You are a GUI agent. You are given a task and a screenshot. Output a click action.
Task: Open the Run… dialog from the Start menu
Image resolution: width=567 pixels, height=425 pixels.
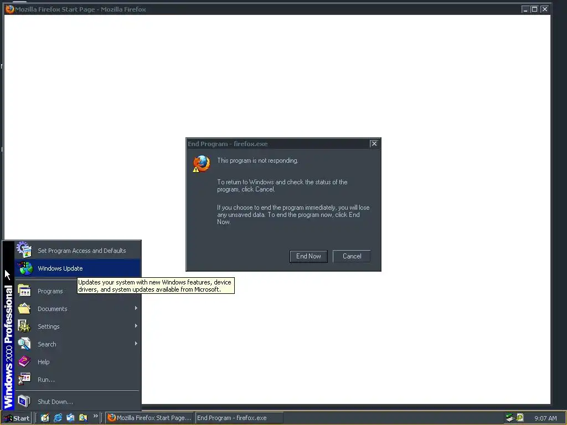point(78,380)
